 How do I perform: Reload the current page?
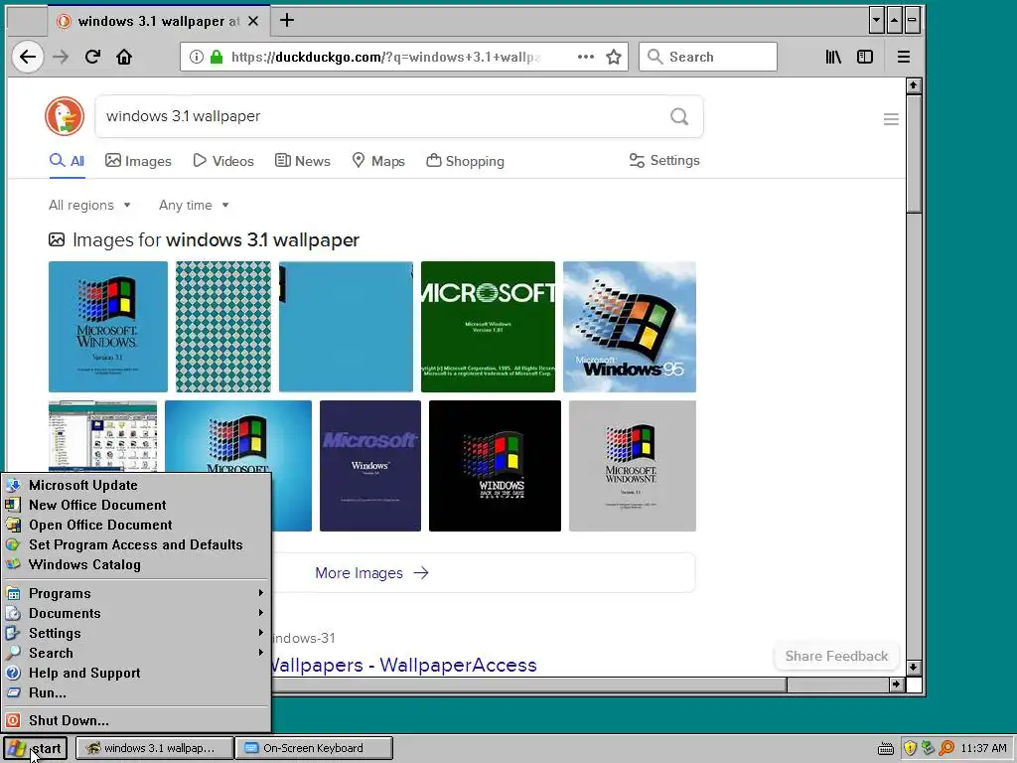click(x=92, y=57)
